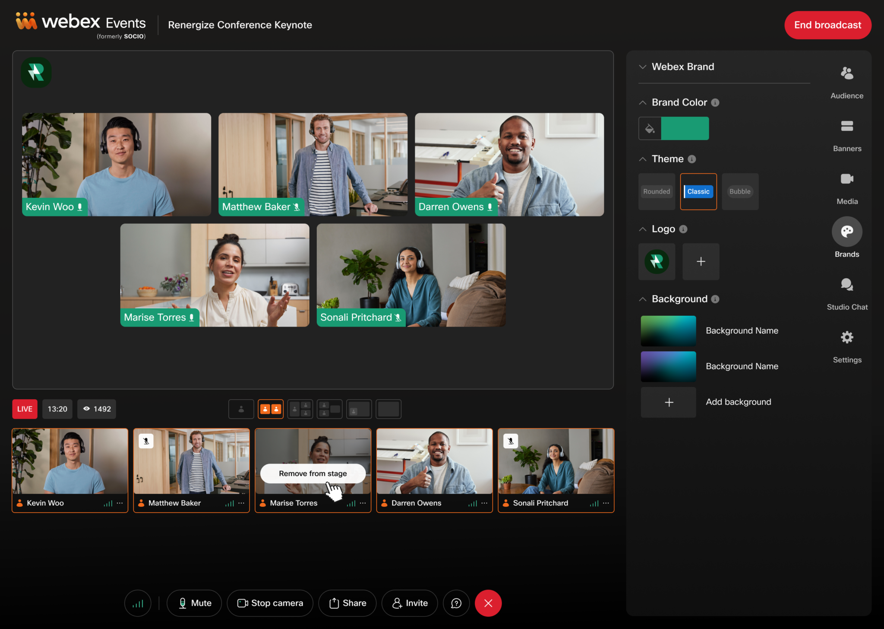Open the help menu
Viewport: 884px width, 629px height.
(x=456, y=603)
